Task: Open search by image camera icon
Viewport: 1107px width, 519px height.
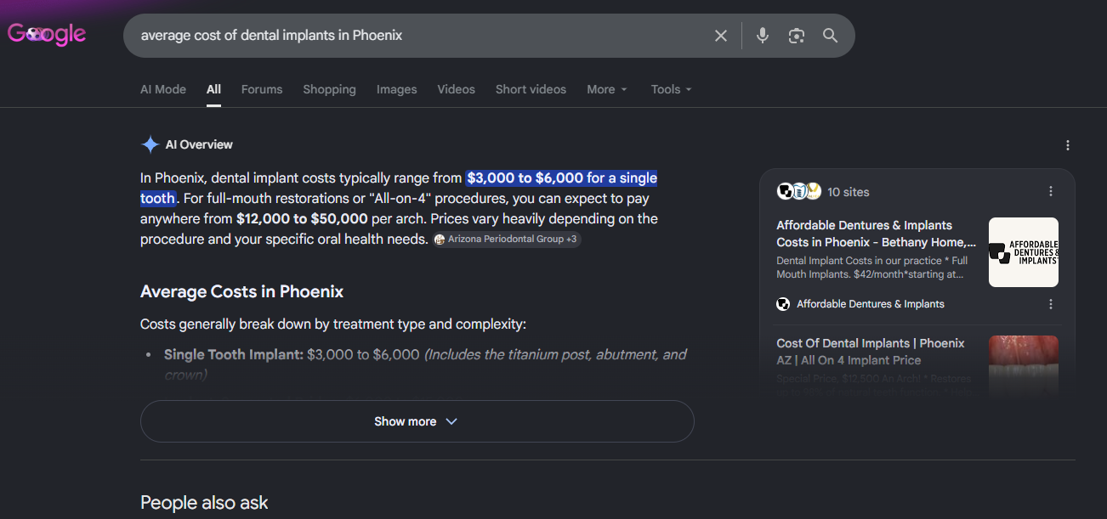Action: [x=797, y=36]
